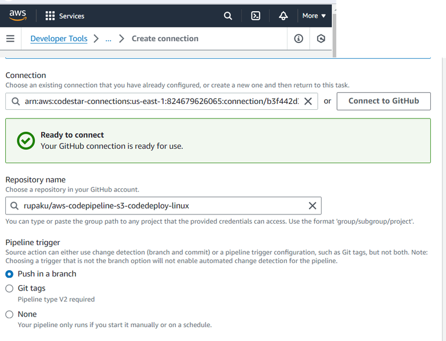
Task: Click the Services menu label
Action: (71, 16)
